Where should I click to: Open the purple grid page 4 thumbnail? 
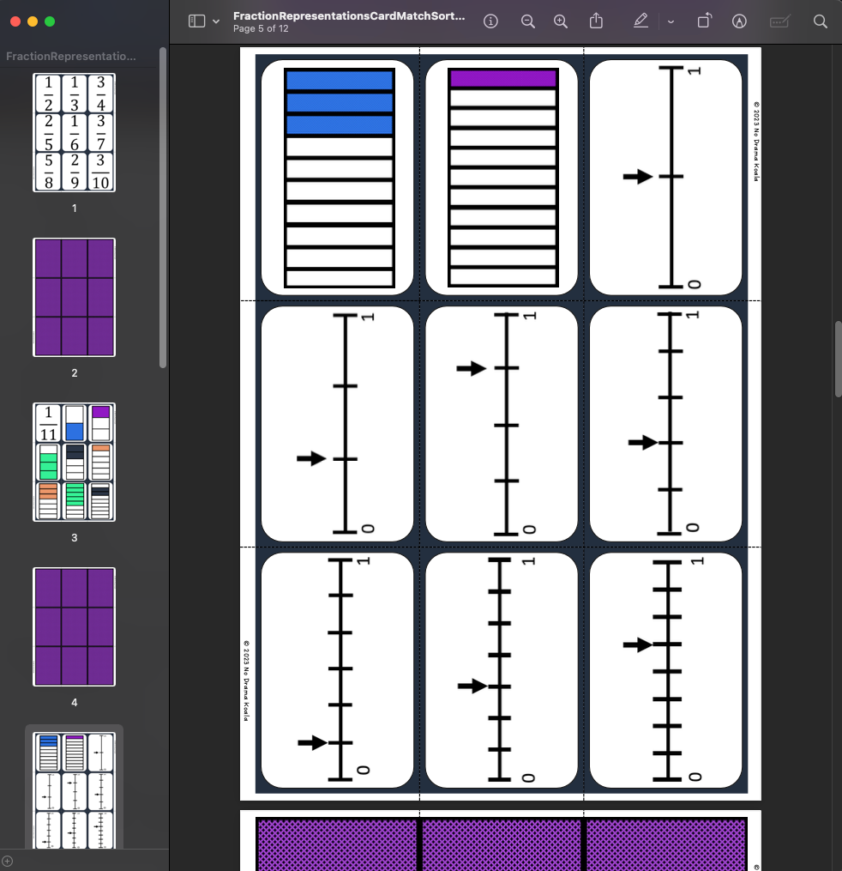tap(74, 626)
